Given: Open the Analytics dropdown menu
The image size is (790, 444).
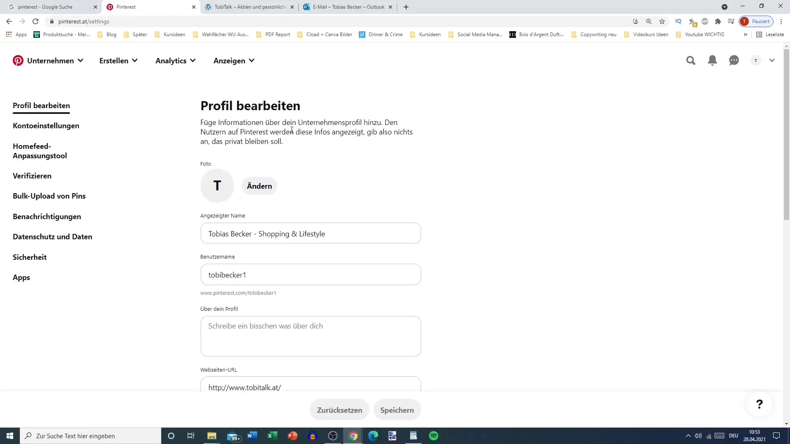Looking at the screenshot, I should pos(171,60).
